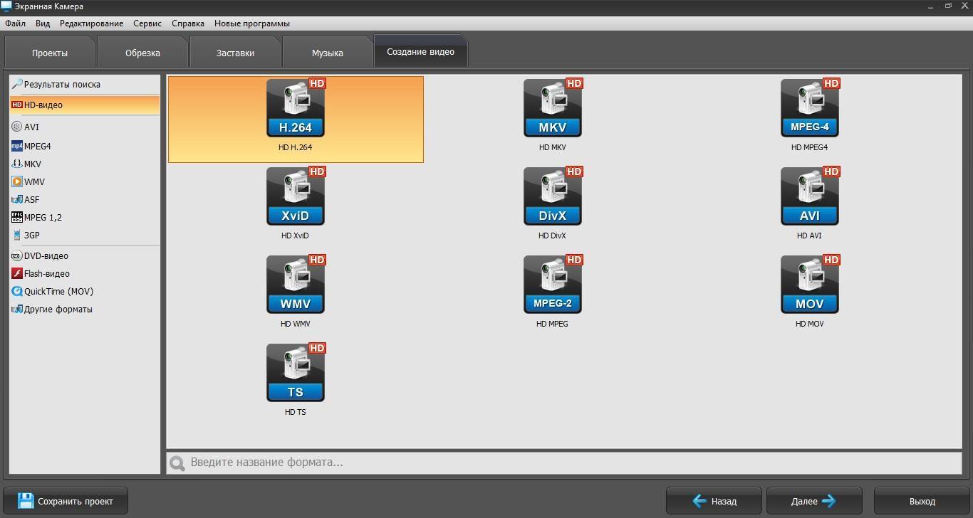Screen dimensions: 973x518
Task: Select the HD XviD format icon
Action: tap(296, 196)
